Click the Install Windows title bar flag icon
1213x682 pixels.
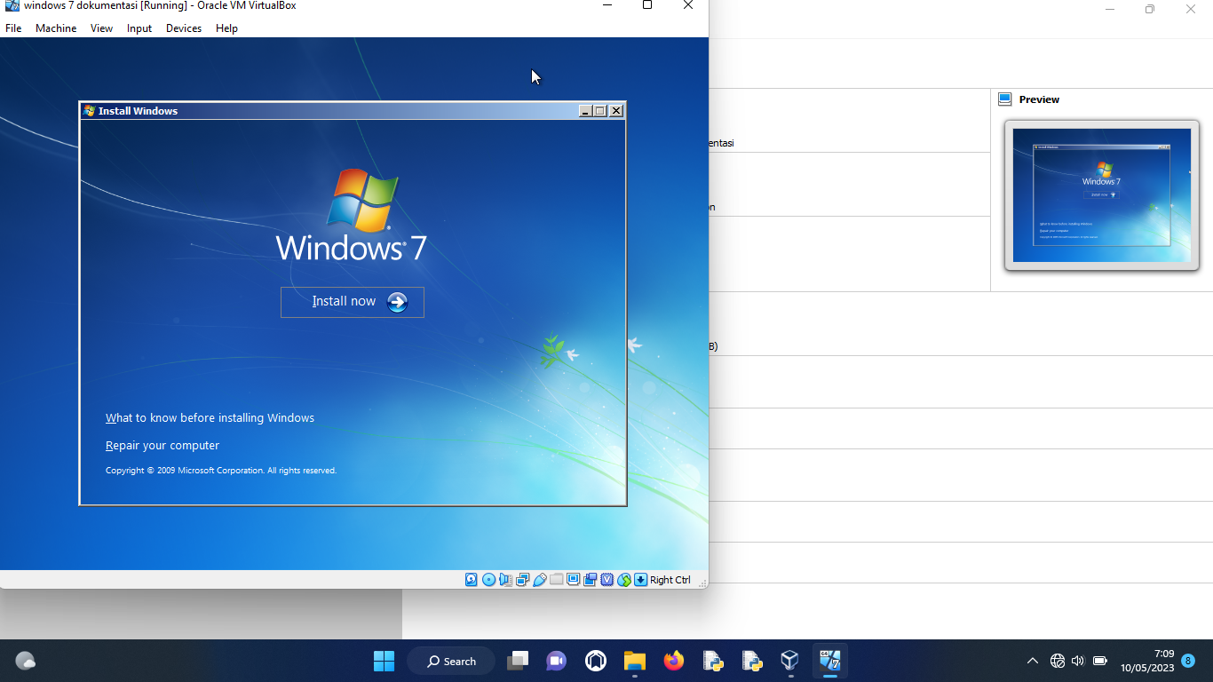click(x=89, y=111)
